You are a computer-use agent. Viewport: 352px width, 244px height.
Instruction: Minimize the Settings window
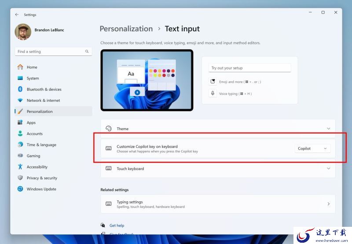pyautogui.click(x=311, y=12)
